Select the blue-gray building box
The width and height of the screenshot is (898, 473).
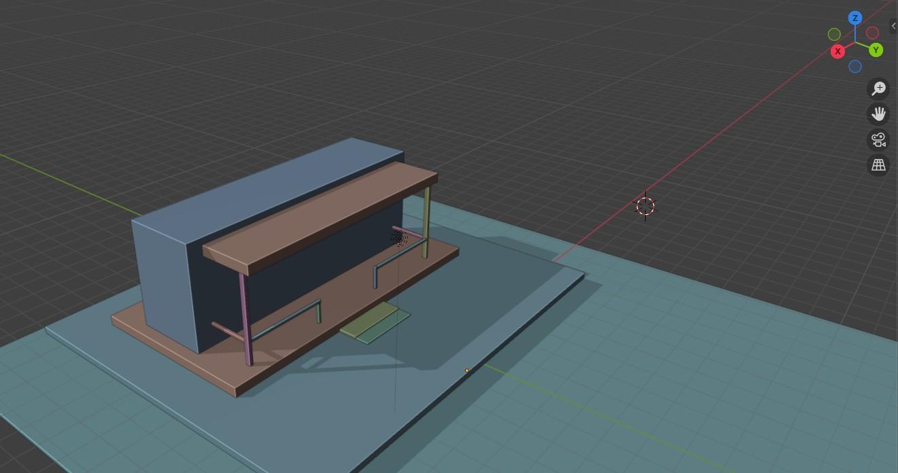163,279
